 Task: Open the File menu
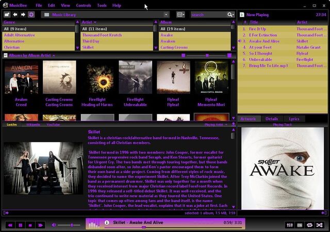pyautogui.click(x=39, y=6)
